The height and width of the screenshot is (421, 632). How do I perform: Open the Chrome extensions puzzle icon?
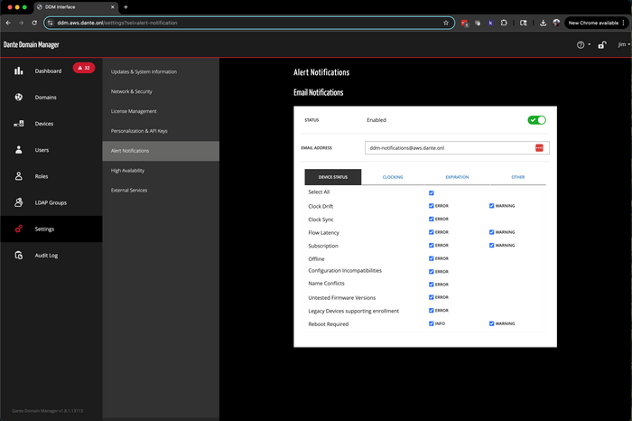point(504,23)
